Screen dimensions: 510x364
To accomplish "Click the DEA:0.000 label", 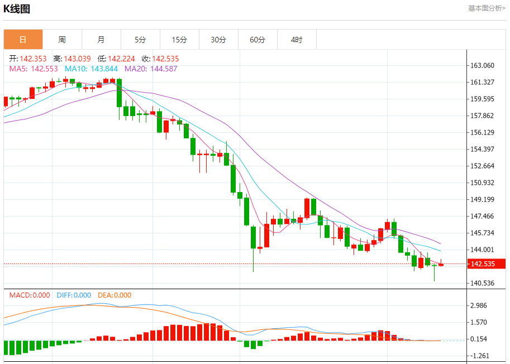I will (x=115, y=295).
